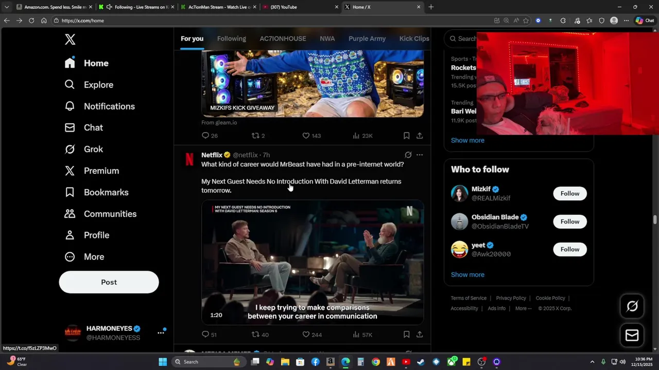The height and width of the screenshot is (370, 659).
Task: Switch to AC7IONHOUSE tab
Action: (283, 39)
